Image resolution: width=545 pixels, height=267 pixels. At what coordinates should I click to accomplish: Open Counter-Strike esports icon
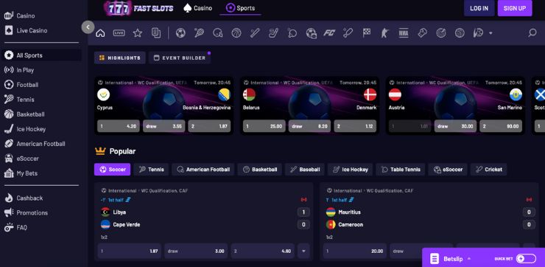pyautogui.click(x=385, y=33)
